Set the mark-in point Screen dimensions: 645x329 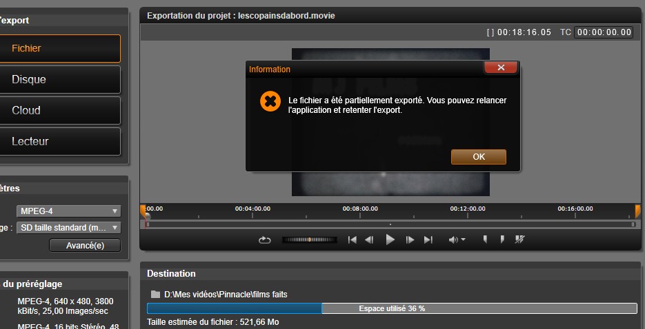pyautogui.click(x=485, y=239)
